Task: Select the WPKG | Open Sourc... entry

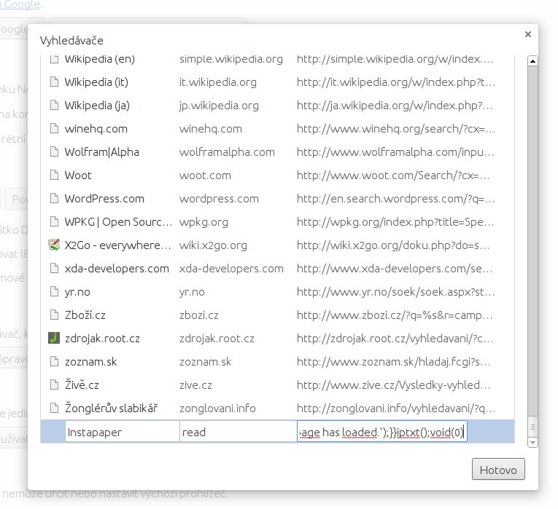Action: pos(118,222)
